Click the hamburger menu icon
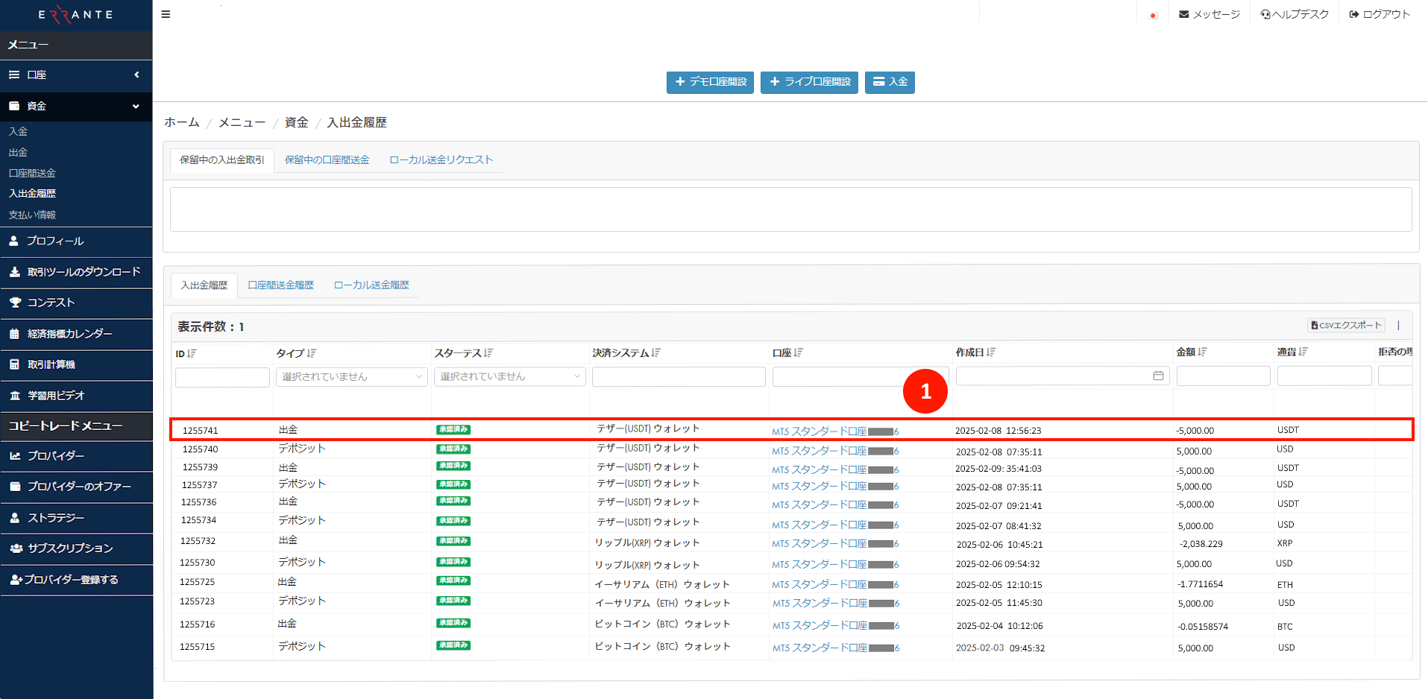The image size is (1428, 699). tap(166, 14)
